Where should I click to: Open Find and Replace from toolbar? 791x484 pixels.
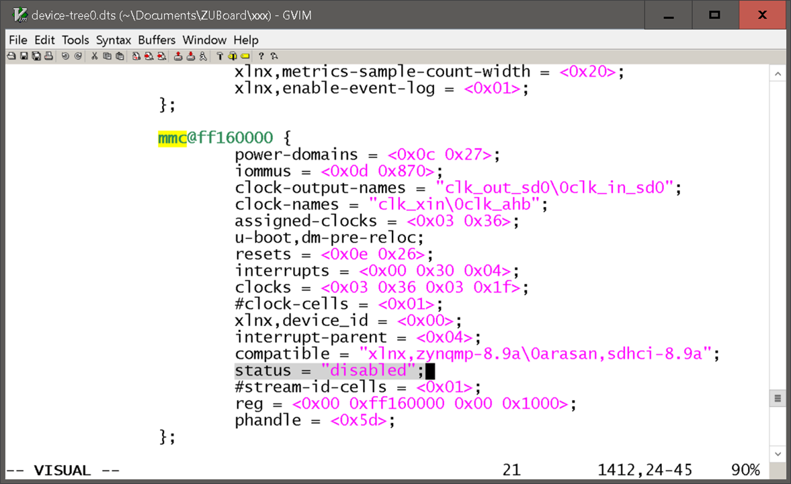[x=136, y=56]
